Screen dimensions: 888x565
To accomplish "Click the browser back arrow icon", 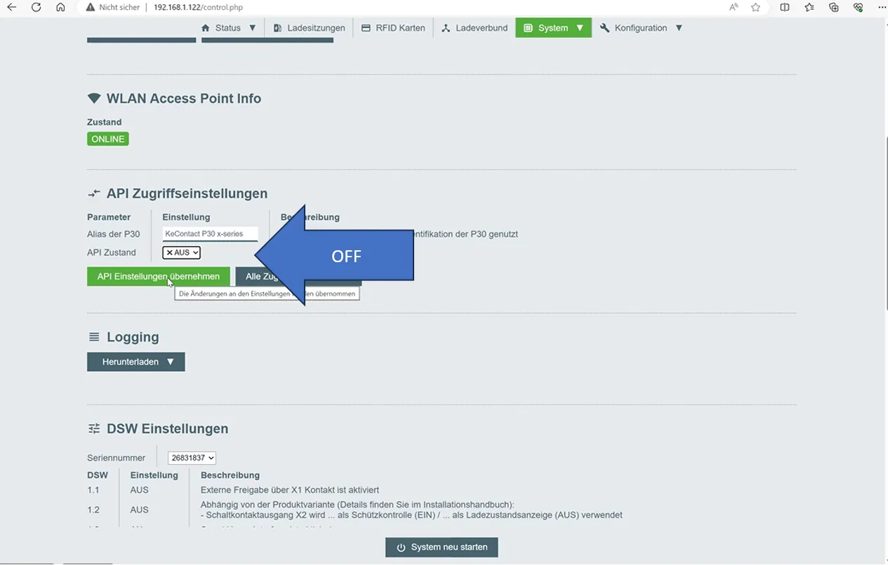I will [x=11, y=7].
